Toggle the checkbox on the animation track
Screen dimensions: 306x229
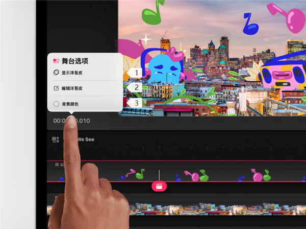[x=56, y=165]
